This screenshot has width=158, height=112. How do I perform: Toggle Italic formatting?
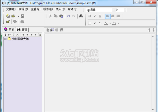[95, 16]
